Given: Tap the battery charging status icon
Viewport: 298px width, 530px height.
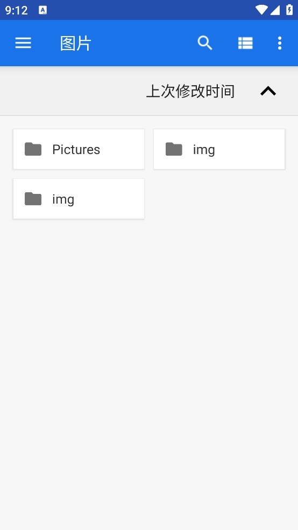Looking at the screenshot, I should click(x=289, y=10).
